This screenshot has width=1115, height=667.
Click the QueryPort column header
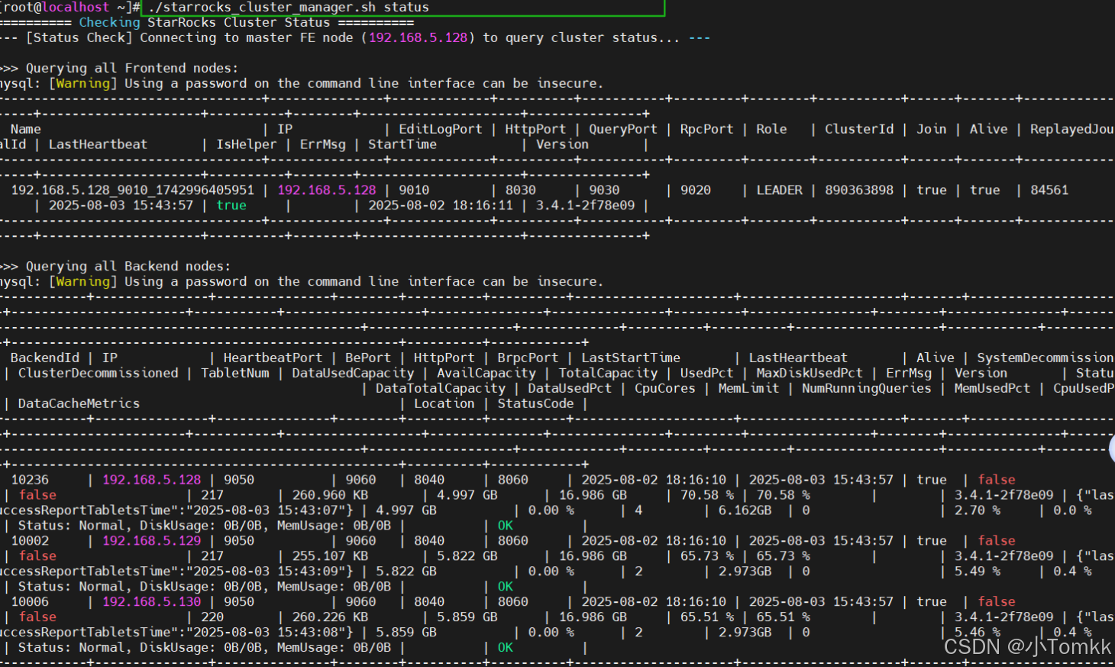point(622,130)
